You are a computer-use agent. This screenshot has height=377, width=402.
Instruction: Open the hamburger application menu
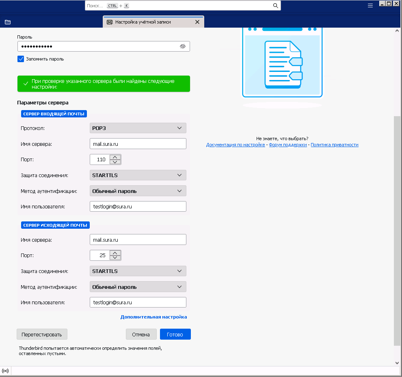click(x=370, y=6)
